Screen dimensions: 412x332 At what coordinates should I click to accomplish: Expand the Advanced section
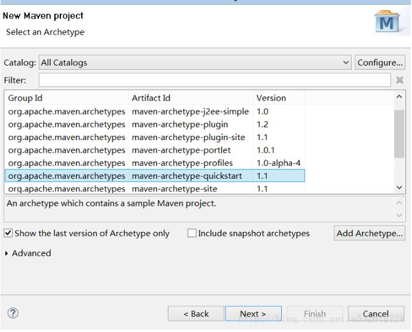7,253
